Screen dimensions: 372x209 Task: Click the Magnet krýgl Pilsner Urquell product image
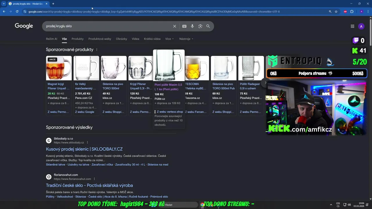pos(59,68)
